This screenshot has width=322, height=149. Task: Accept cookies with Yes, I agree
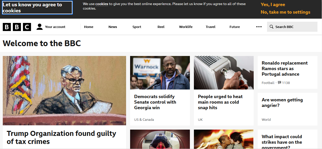[x=273, y=5]
